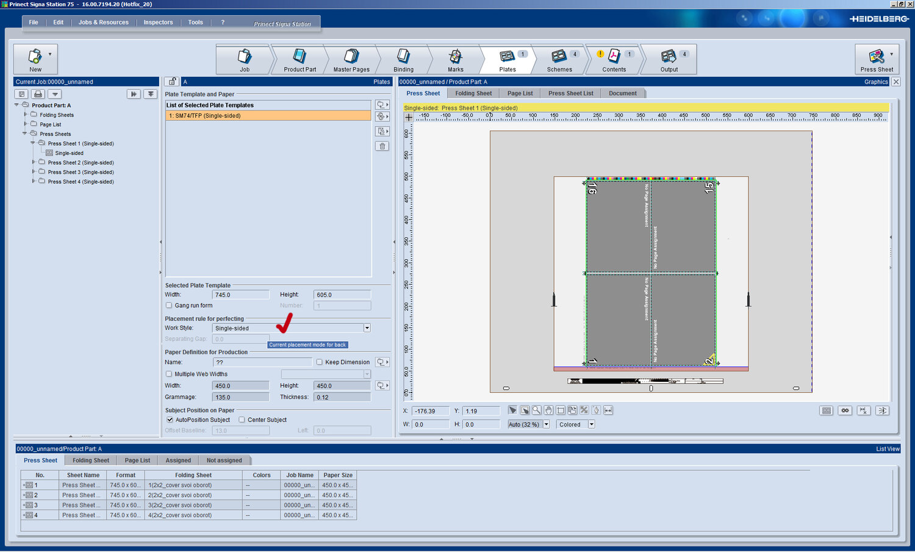This screenshot has height=552, width=915.
Task: Check the Keep Dimension option
Action: tap(319, 362)
